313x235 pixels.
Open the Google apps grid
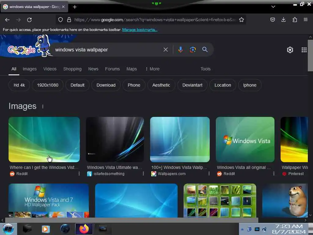click(x=304, y=50)
